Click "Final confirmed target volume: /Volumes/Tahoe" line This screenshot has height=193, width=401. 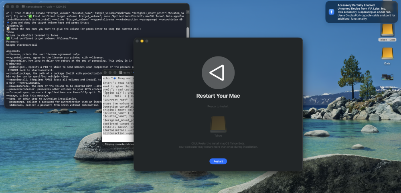[42, 38]
